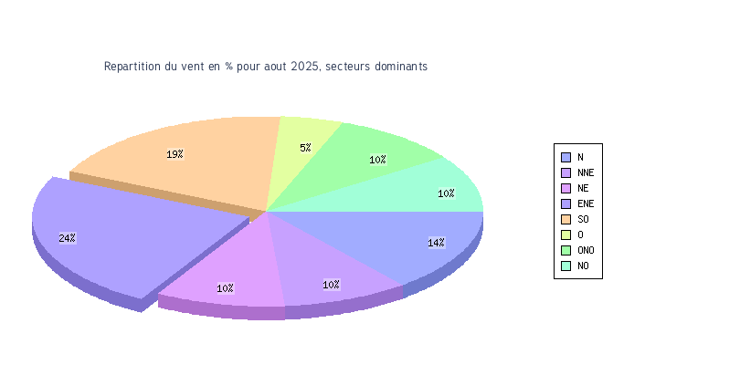Image resolution: width=740 pixels, height=365 pixels.
Task: Click the ONO legend color swatch
Action: tap(566, 250)
